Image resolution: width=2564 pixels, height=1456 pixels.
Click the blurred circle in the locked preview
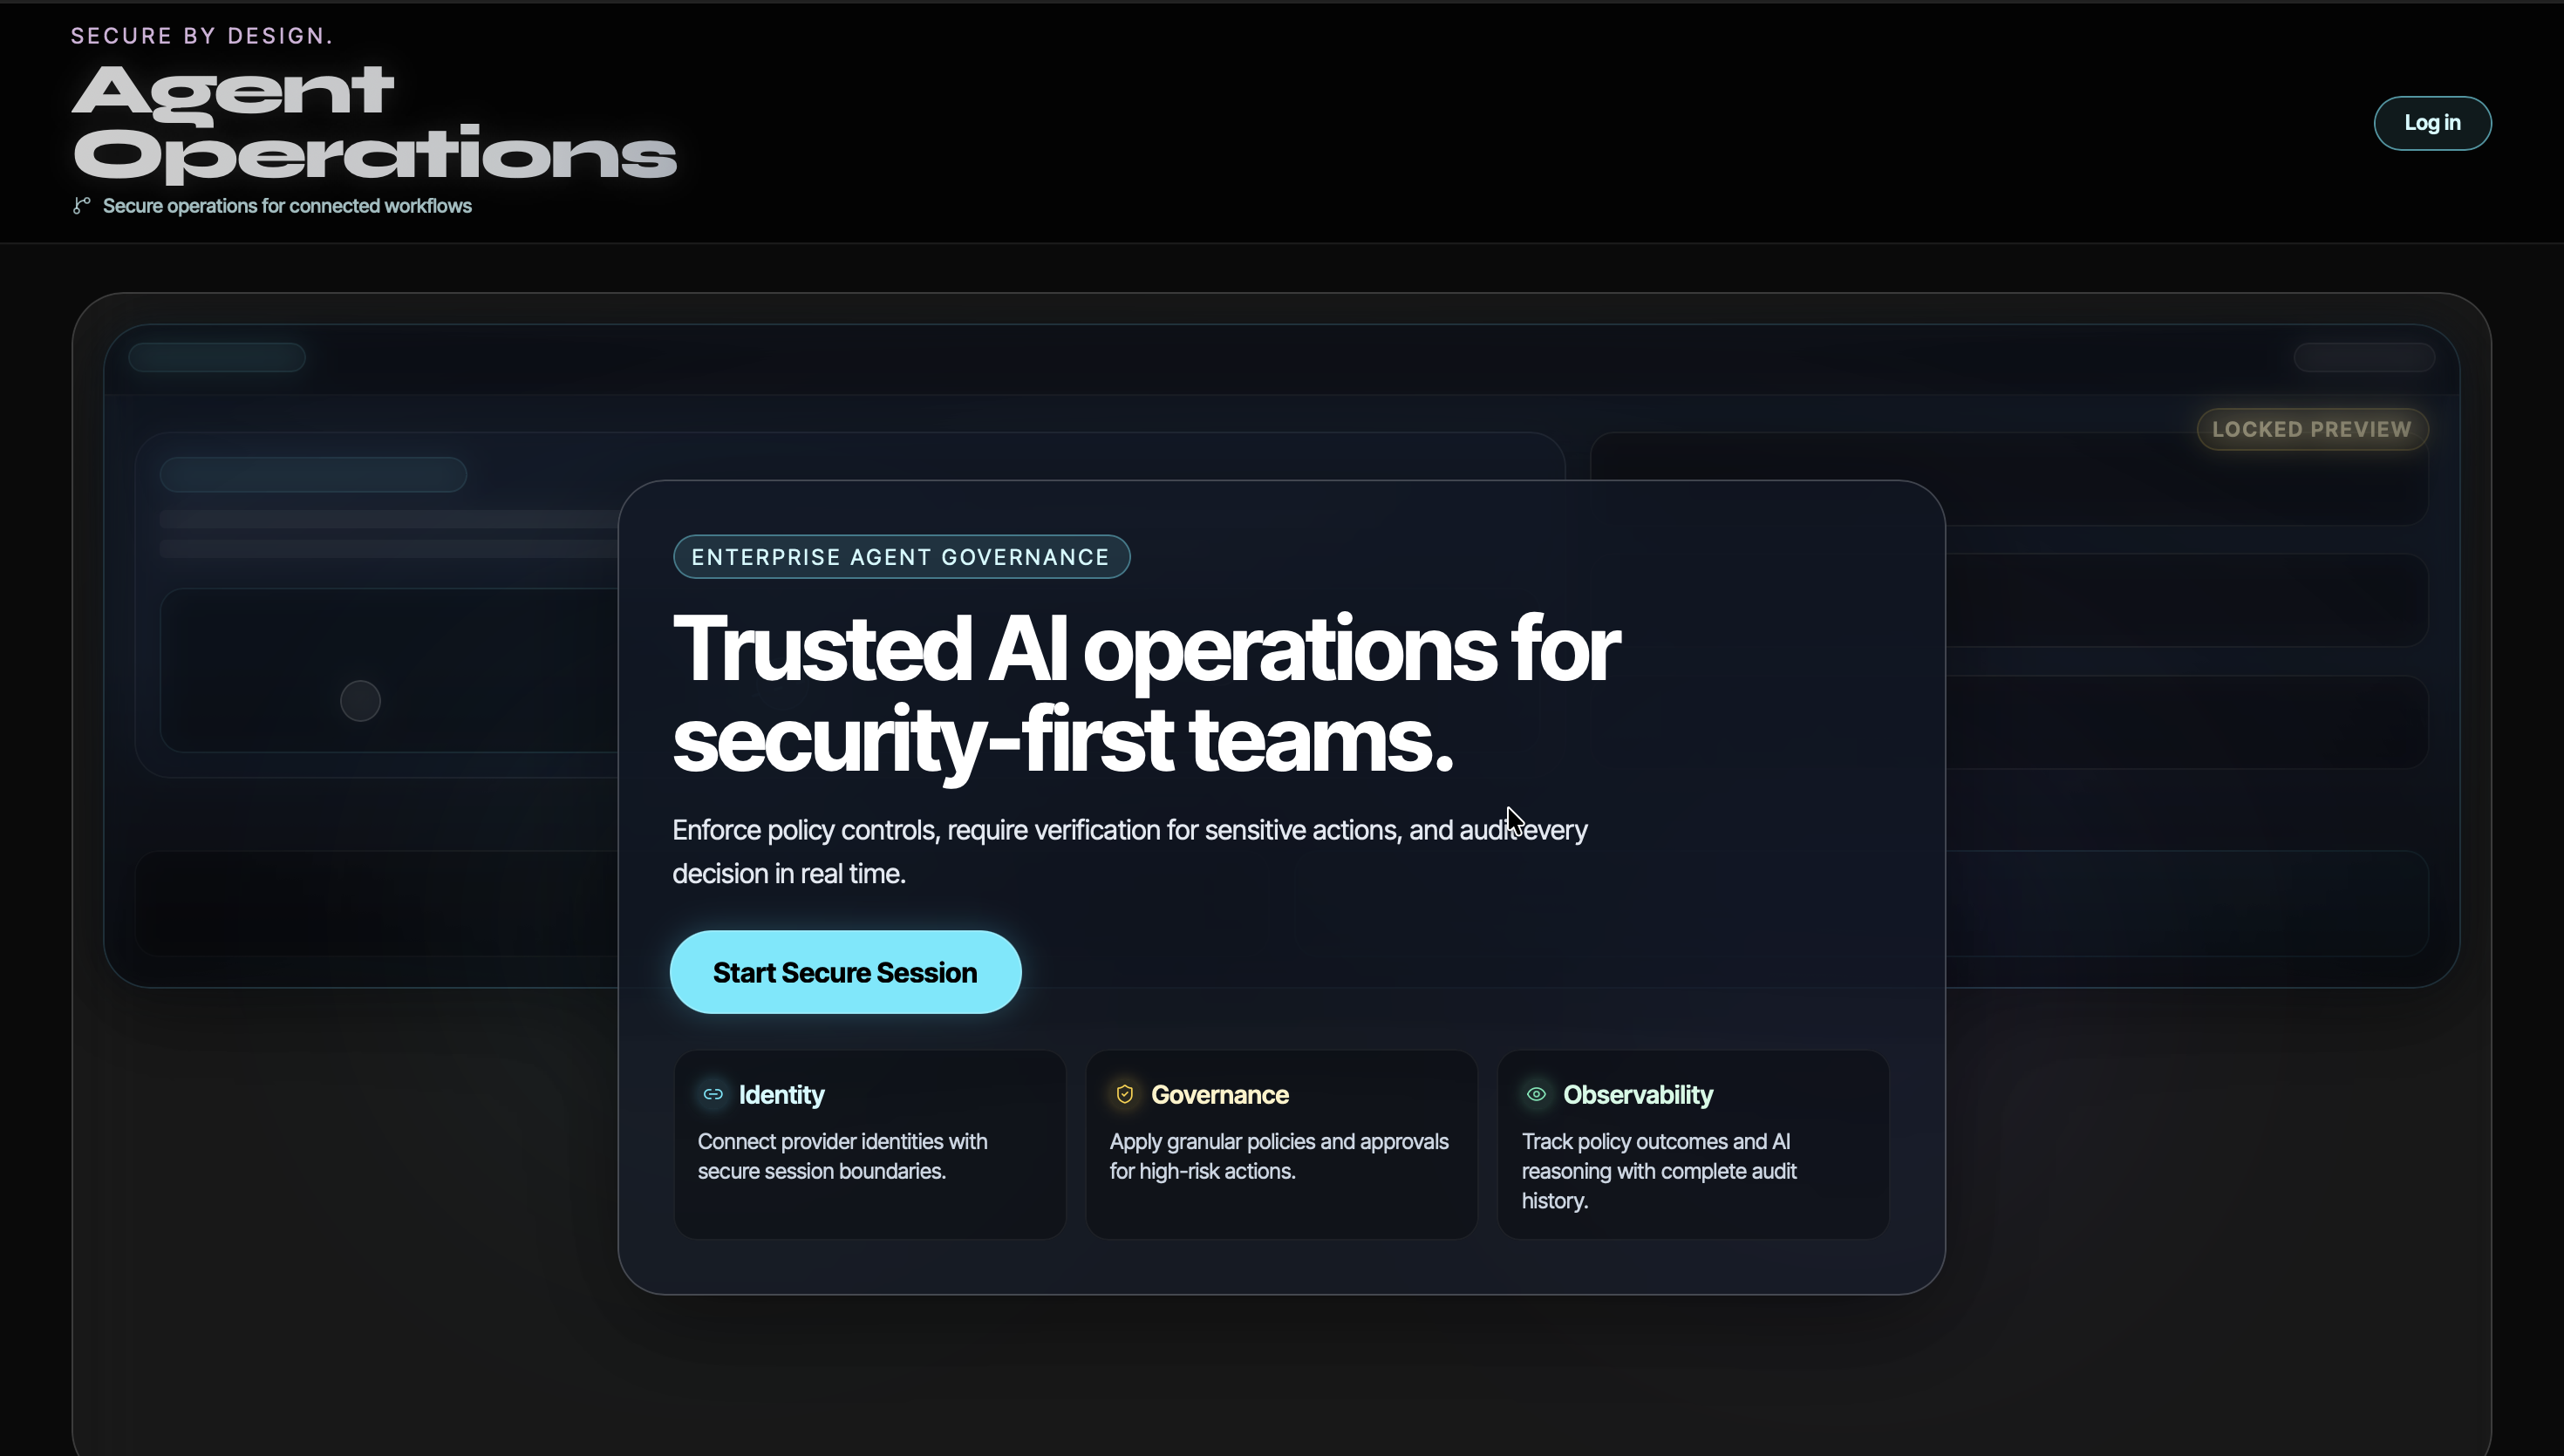pyautogui.click(x=360, y=701)
